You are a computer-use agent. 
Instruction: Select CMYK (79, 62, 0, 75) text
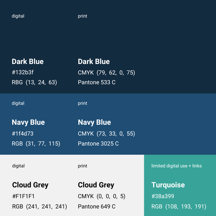click(x=106, y=73)
